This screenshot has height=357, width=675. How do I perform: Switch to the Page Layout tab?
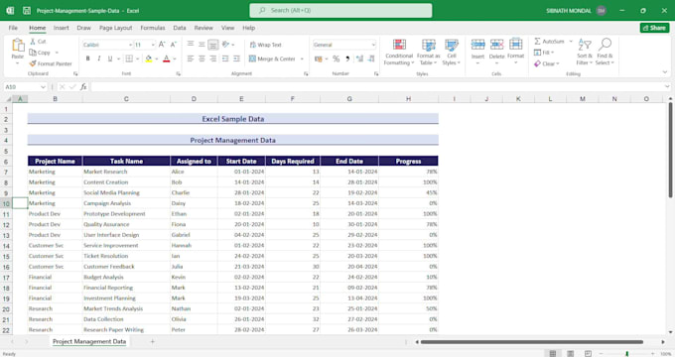(x=115, y=28)
